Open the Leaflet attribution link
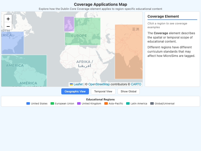The image size is (201, 151). pos(79,84)
